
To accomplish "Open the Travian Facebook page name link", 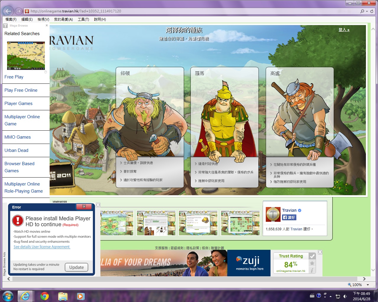I will point(289,210).
